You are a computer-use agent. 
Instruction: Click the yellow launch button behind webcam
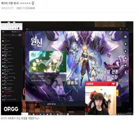(117, 93)
